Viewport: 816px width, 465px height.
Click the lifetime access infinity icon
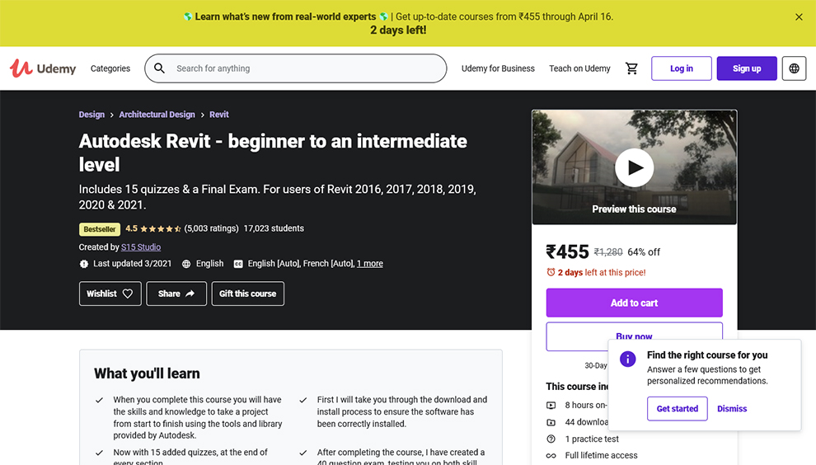pos(551,456)
